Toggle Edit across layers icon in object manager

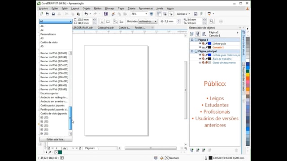tap(198, 34)
